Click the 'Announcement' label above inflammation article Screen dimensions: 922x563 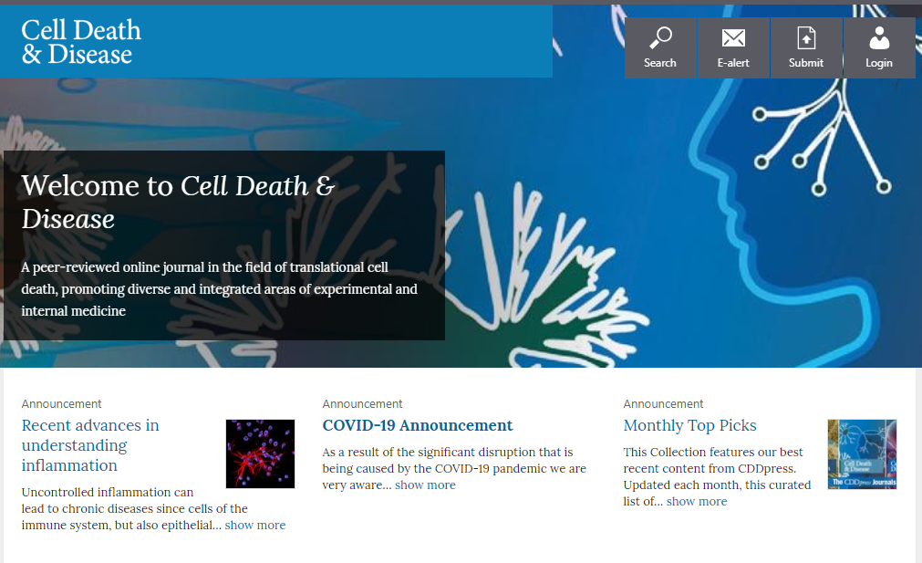coord(62,403)
